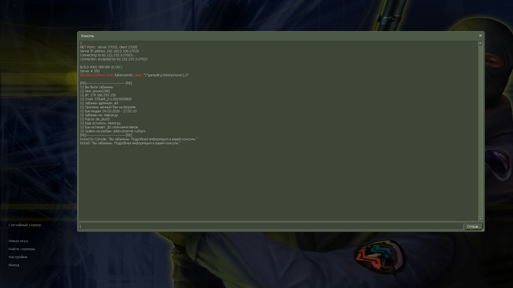Close the Консоль window with X
Screen dimensions: 513x288
click(x=480, y=36)
